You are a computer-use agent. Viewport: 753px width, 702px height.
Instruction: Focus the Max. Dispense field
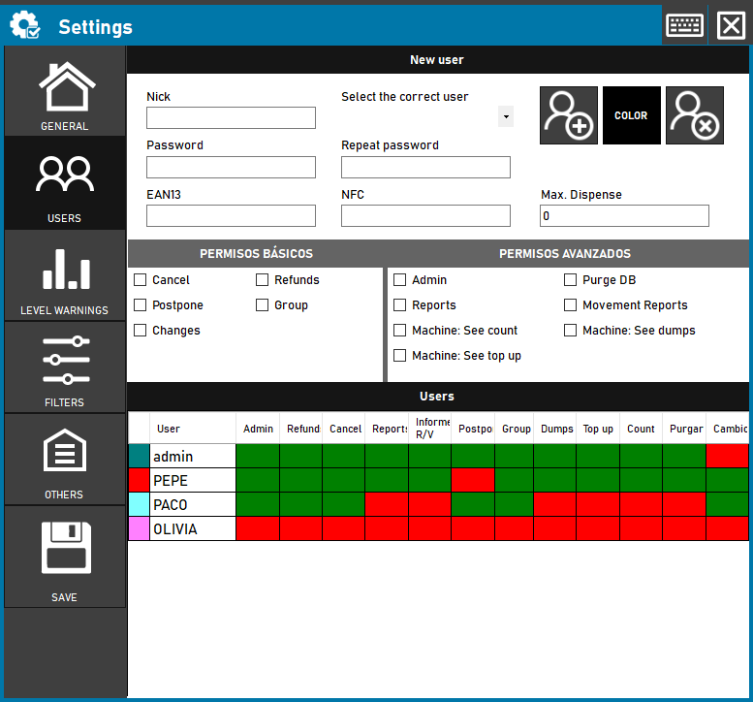[624, 216]
